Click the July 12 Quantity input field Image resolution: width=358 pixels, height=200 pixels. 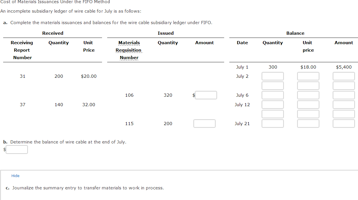coord(273,104)
